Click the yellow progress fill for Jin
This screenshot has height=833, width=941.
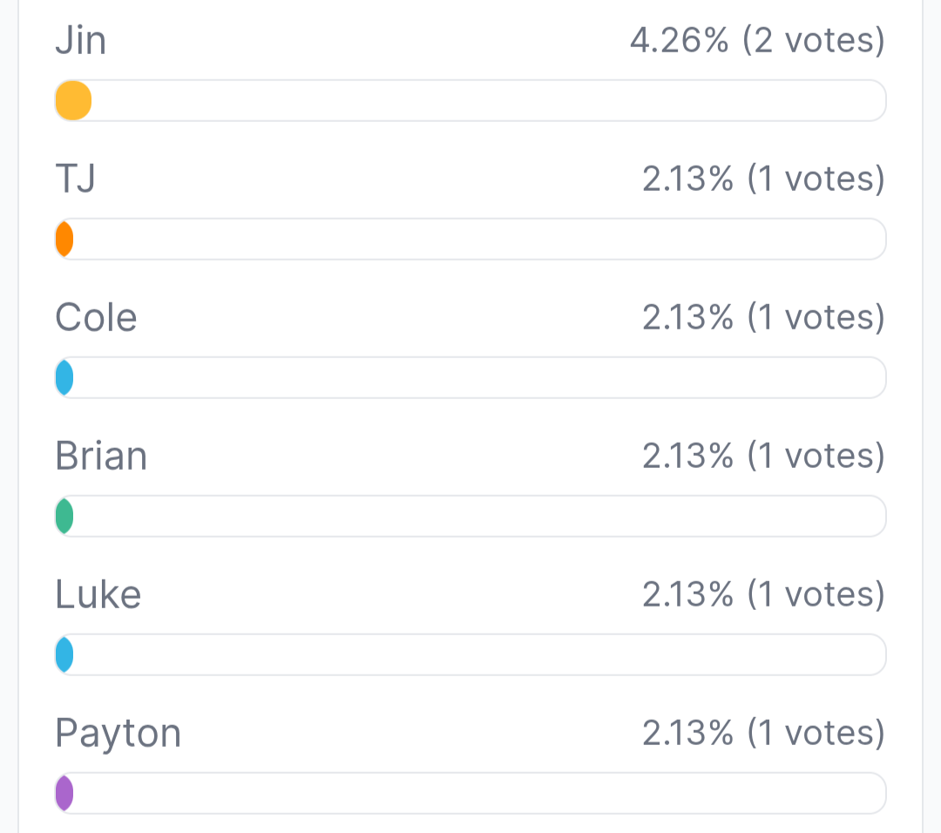[x=73, y=100]
